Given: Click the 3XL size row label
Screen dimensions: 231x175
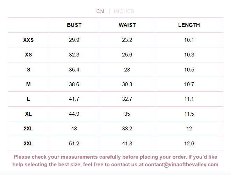Looking at the screenshot, I should (29, 144).
